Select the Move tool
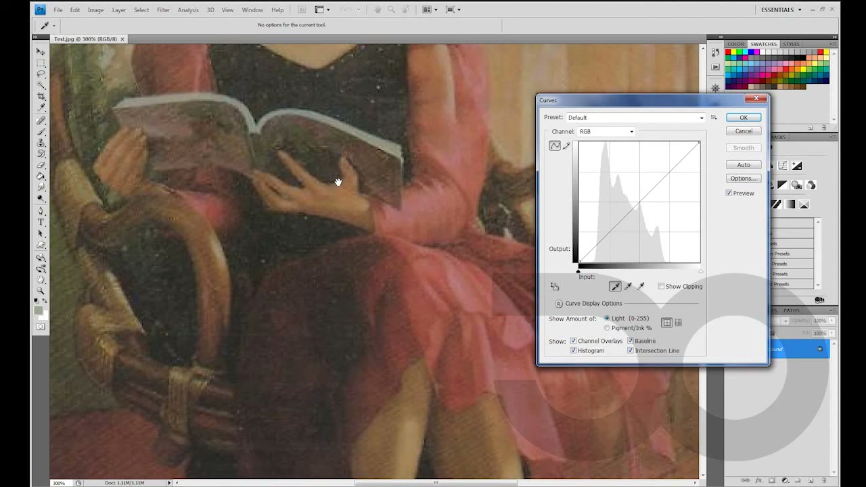Image resolution: width=866 pixels, height=487 pixels. (x=41, y=51)
